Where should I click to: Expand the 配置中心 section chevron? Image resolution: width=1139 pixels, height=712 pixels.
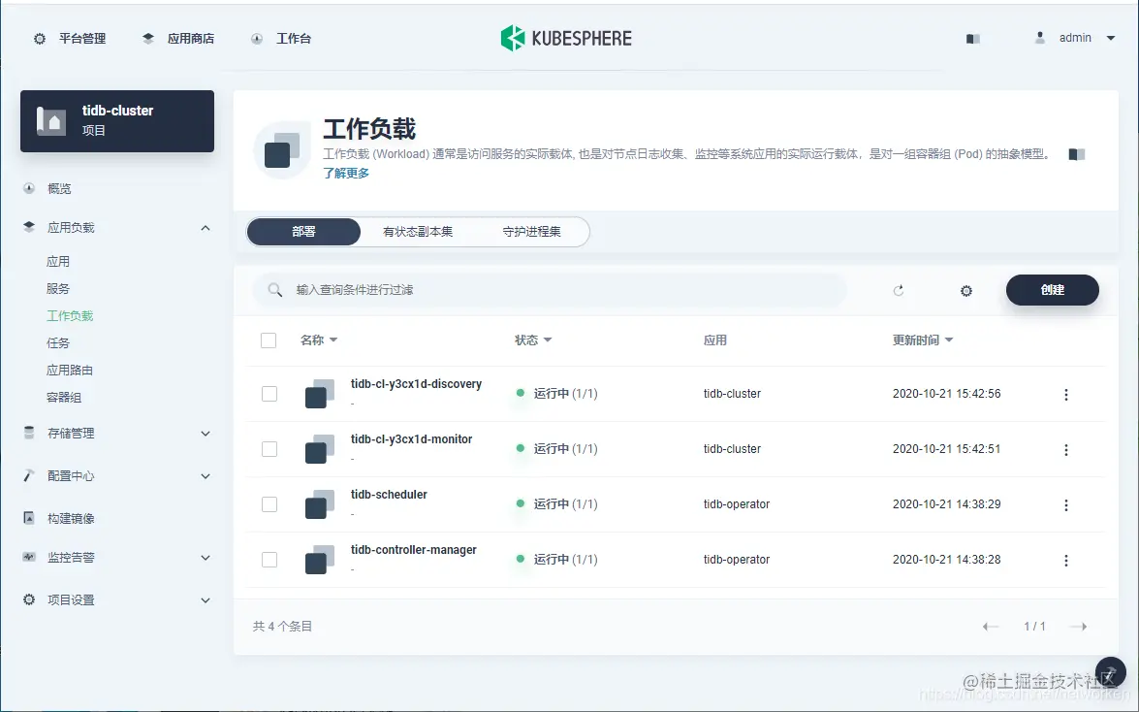[x=206, y=476]
